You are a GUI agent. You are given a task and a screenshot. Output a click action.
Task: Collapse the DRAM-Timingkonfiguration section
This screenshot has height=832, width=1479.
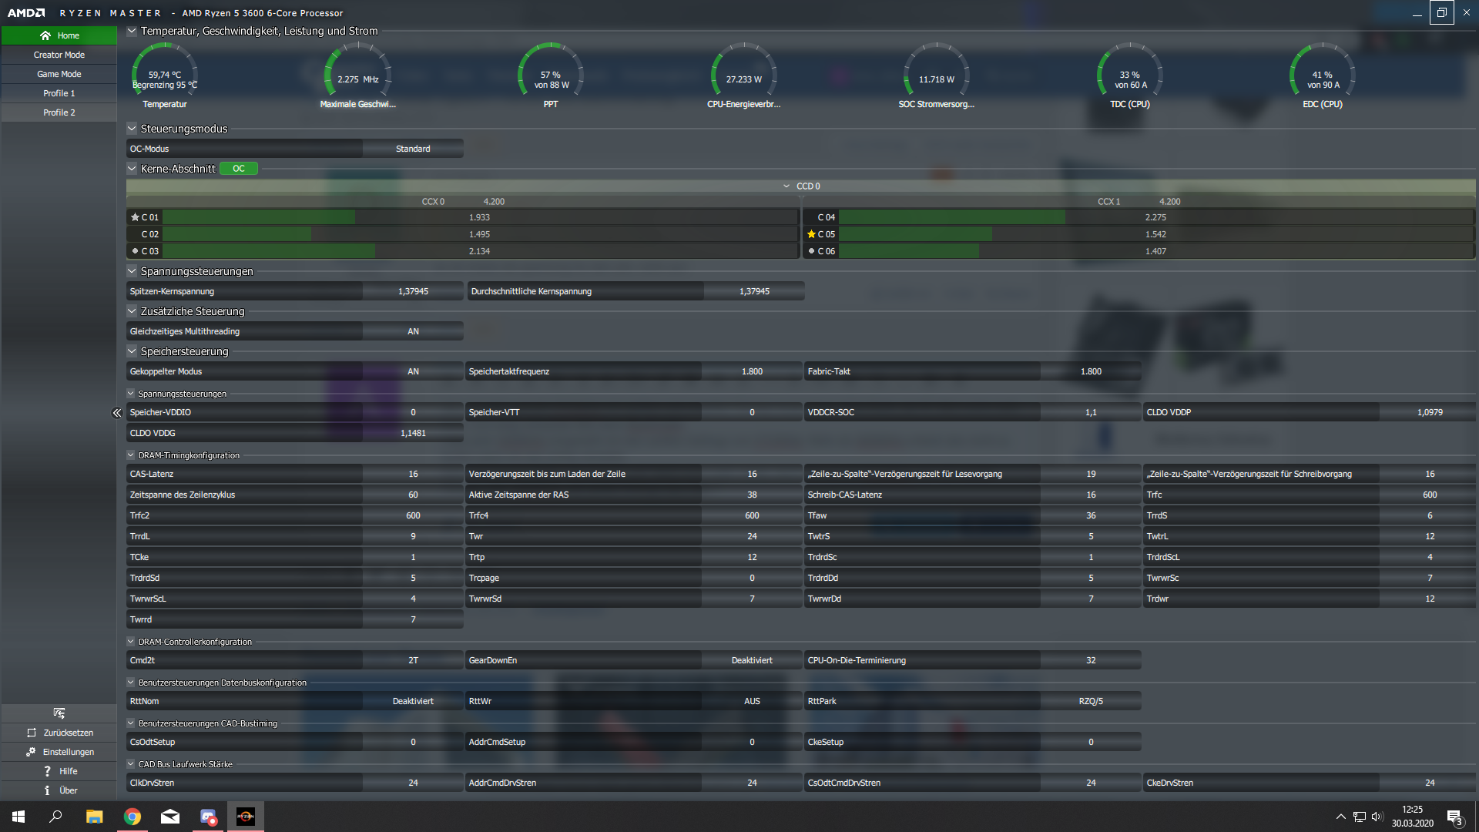(x=131, y=455)
